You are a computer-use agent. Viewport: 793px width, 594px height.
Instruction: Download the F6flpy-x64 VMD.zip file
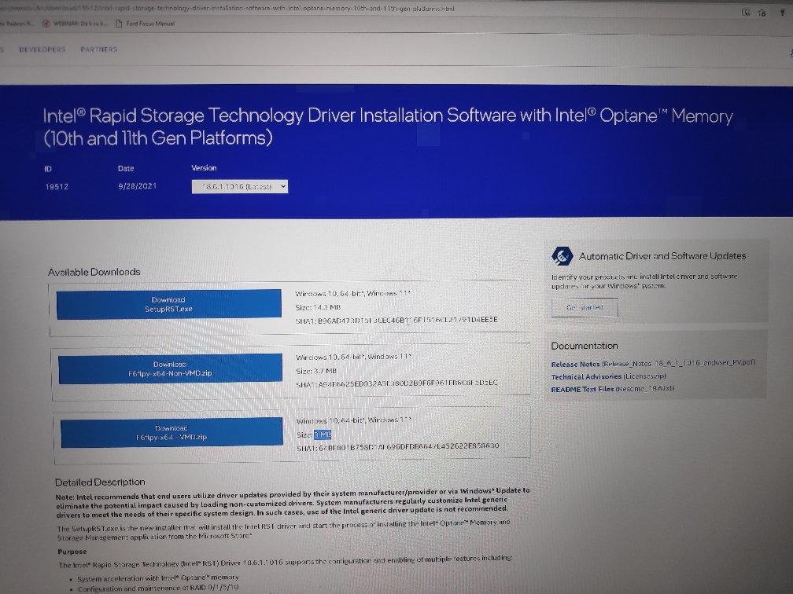coord(172,432)
